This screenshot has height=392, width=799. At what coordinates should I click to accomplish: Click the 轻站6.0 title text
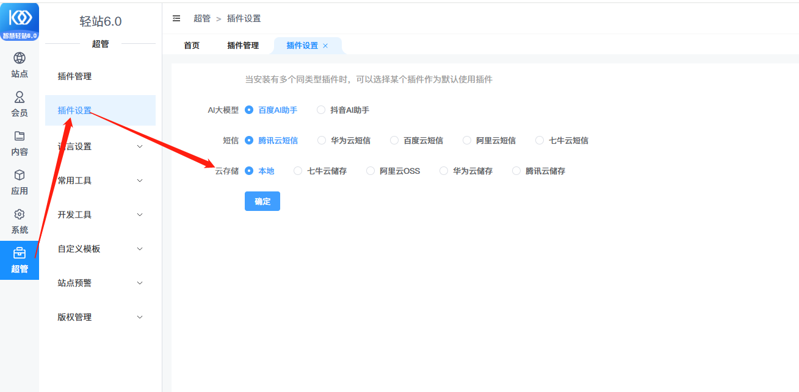pyautogui.click(x=101, y=21)
